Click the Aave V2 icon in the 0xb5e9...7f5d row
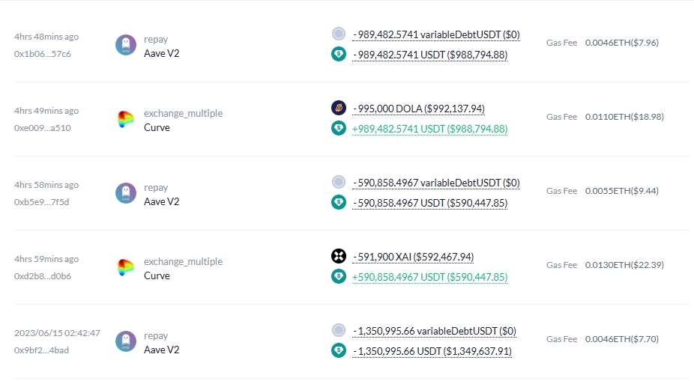 click(126, 193)
